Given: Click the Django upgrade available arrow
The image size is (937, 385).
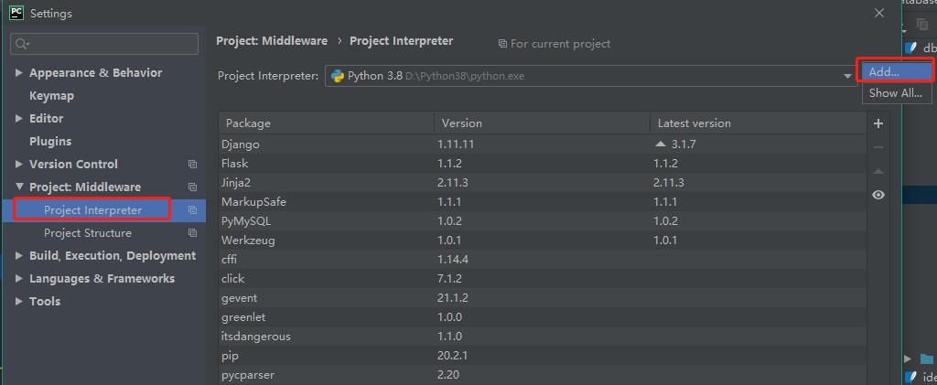Looking at the screenshot, I should click(x=661, y=144).
